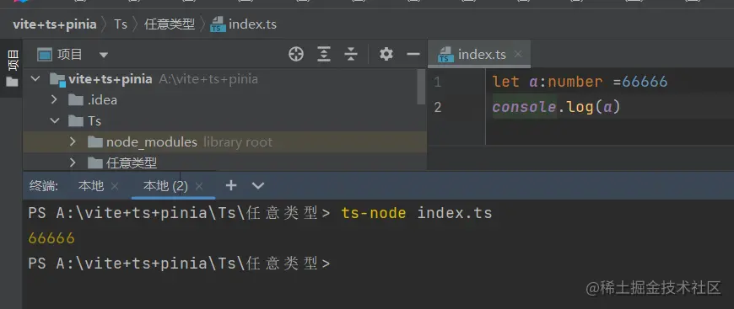Viewport: 734px width, 309px height.
Task: Click vite+ts+pinia in breadcrumb
Action: 55,24
